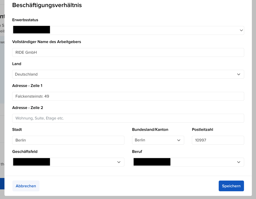256x199 pixels.
Task: Focus the Adresse Zeile 1 field
Action: point(128,96)
